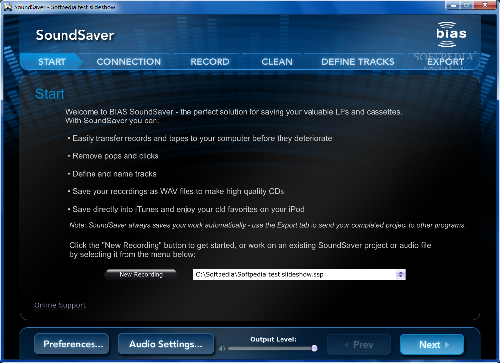Click the "Save directly into iTunes" line
500x363 pixels.
(x=186, y=209)
